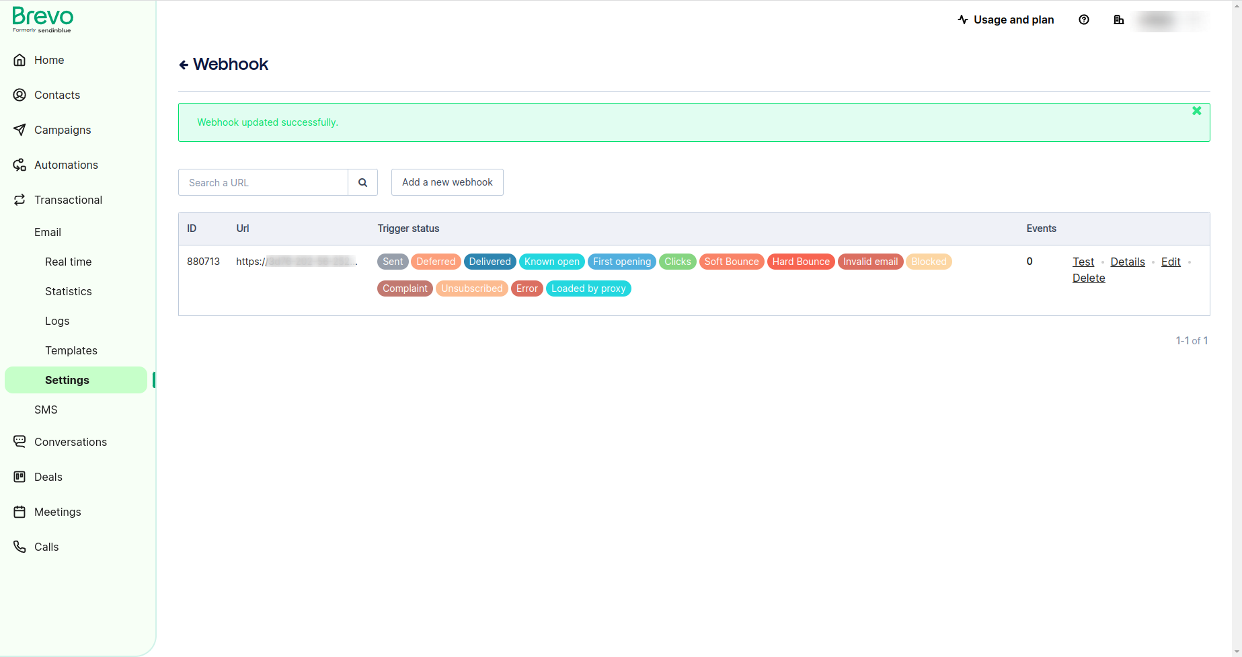Image resolution: width=1242 pixels, height=657 pixels.
Task: Click Delete link for webhook 880713
Action: point(1089,278)
